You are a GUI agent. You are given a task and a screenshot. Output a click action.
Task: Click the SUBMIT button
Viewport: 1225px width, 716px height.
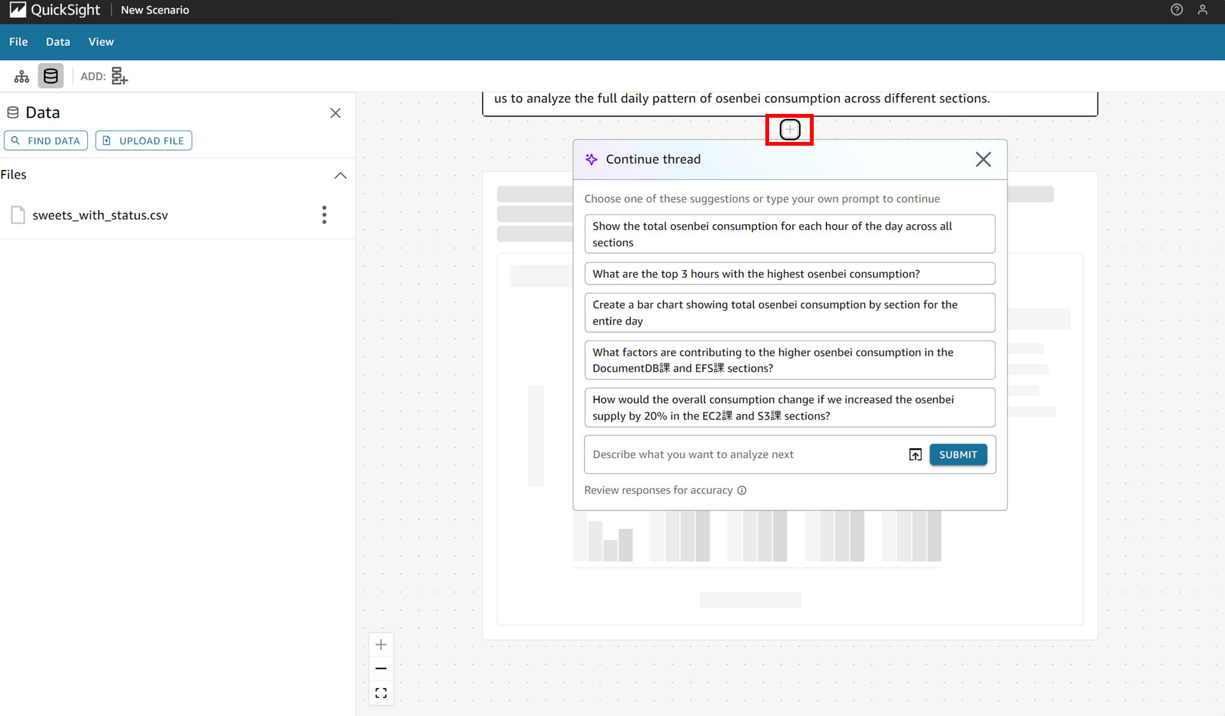958,454
